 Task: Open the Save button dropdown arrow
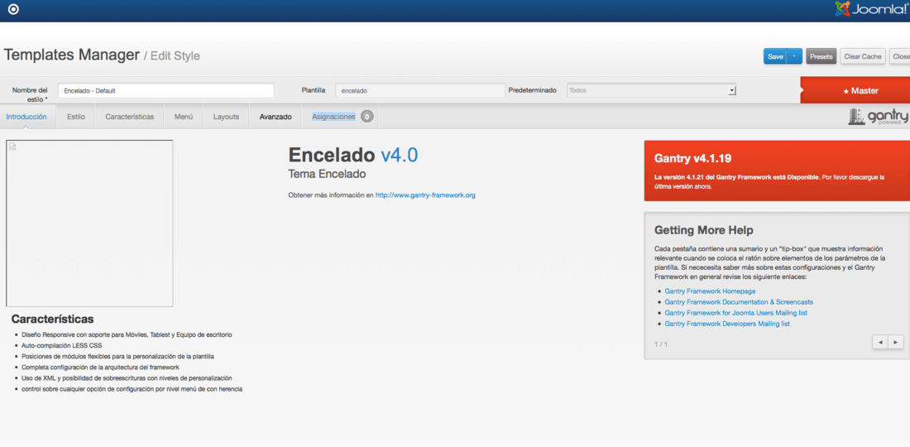[x=795, y=56]
